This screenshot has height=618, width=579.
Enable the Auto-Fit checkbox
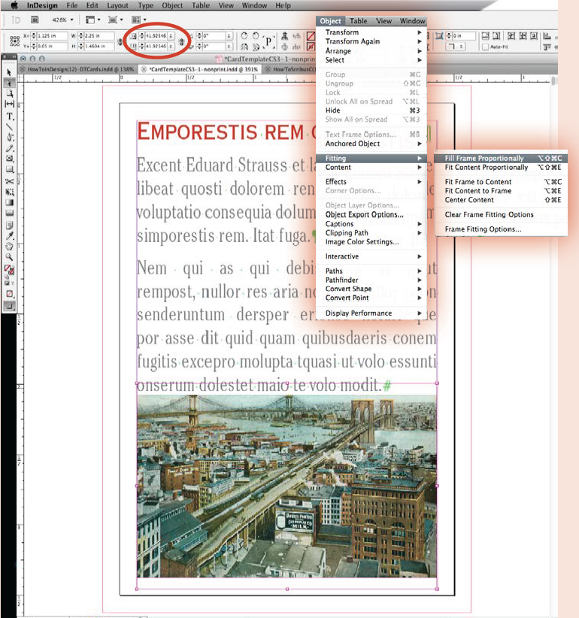[484, 46]
